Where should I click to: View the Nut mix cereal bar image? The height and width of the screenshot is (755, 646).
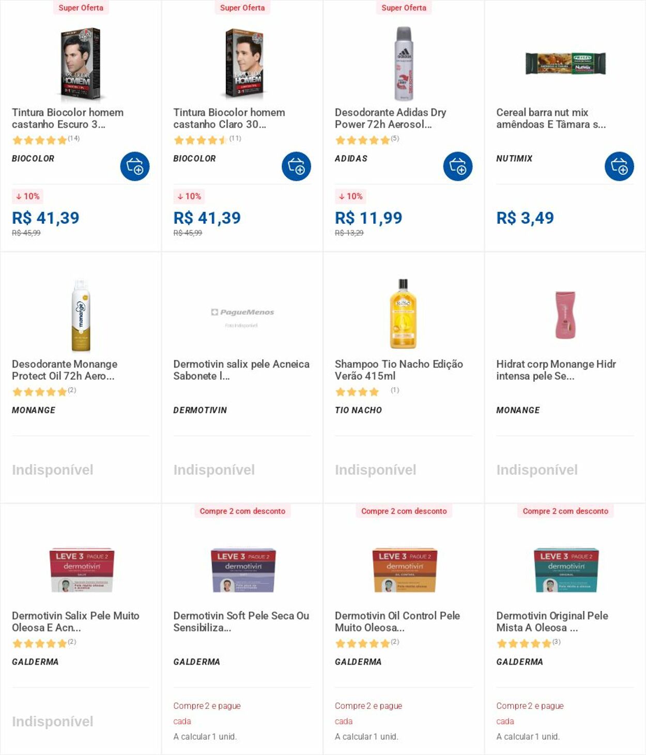(x=565, y=64)
